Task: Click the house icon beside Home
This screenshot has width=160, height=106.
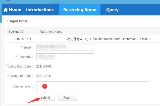Action: tap(6, 10)
